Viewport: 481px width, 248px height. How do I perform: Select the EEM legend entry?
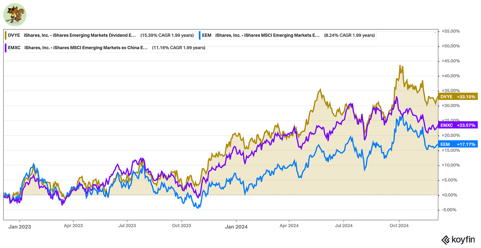click(x=287, y=35)
